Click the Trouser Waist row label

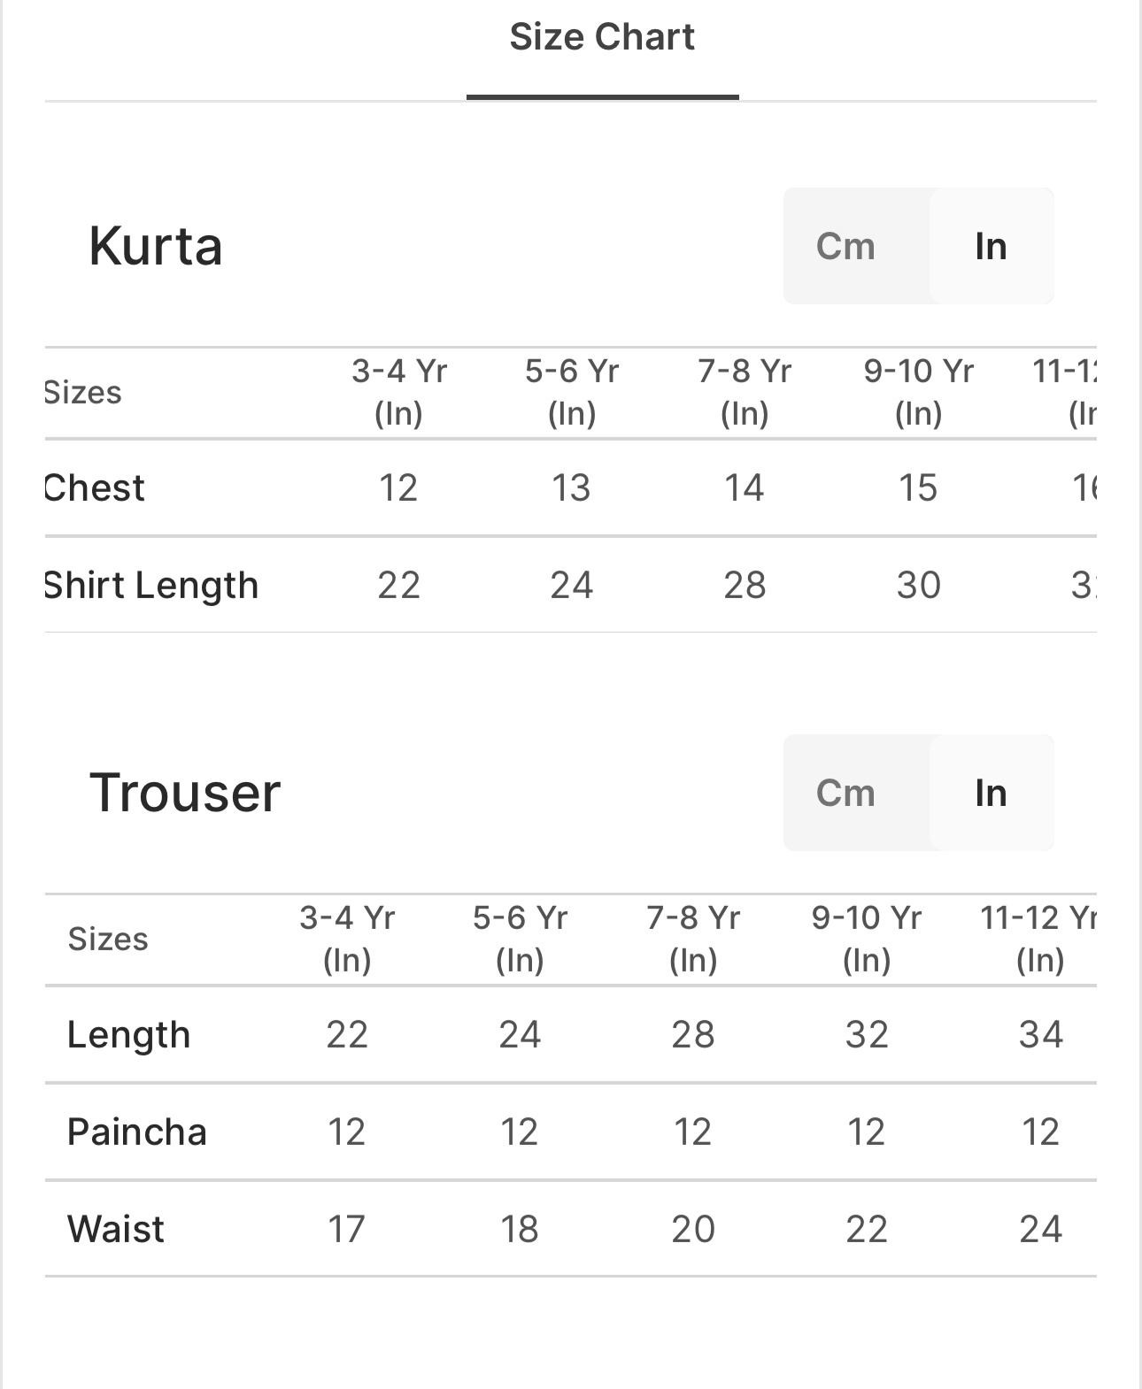click(115, 1230)
